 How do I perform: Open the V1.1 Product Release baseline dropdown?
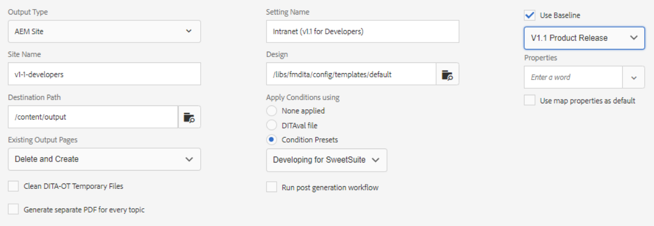(x=584, y=38)
